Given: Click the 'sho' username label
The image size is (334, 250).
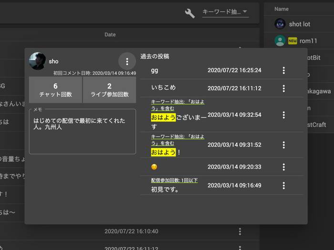Looking at the screenshot, I should click(53, 61).
